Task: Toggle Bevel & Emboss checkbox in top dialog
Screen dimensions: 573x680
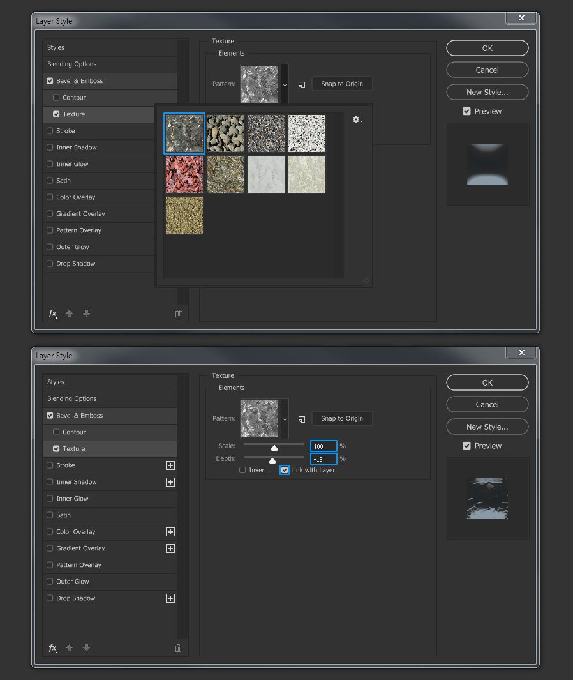Action: coord(50,80)
